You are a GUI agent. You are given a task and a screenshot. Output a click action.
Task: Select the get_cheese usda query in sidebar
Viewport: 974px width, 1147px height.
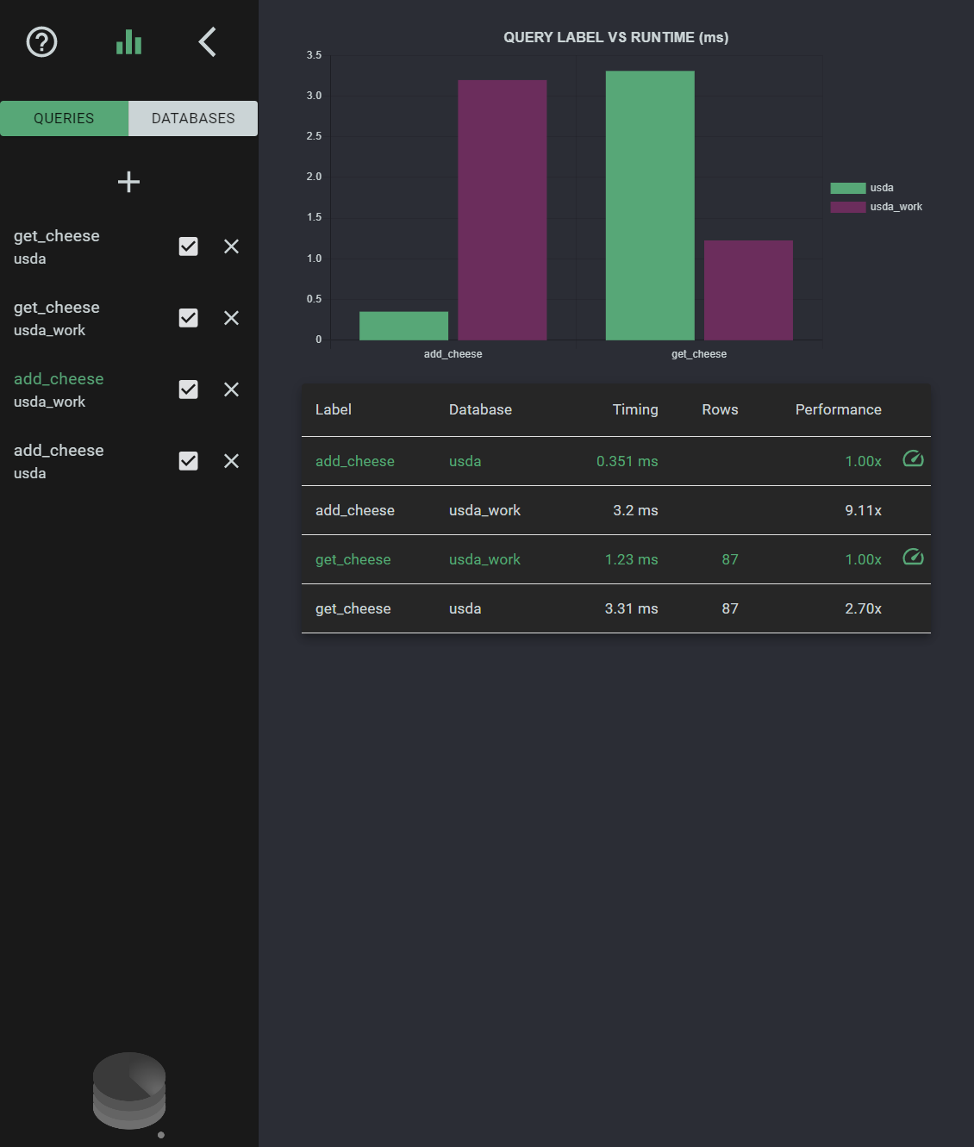[57, 246]
